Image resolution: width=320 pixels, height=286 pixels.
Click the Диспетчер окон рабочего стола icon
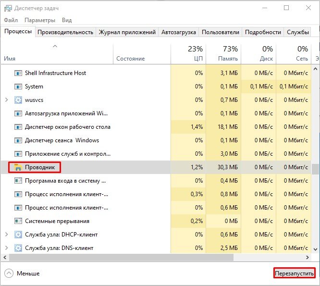(x=18, y=127)
